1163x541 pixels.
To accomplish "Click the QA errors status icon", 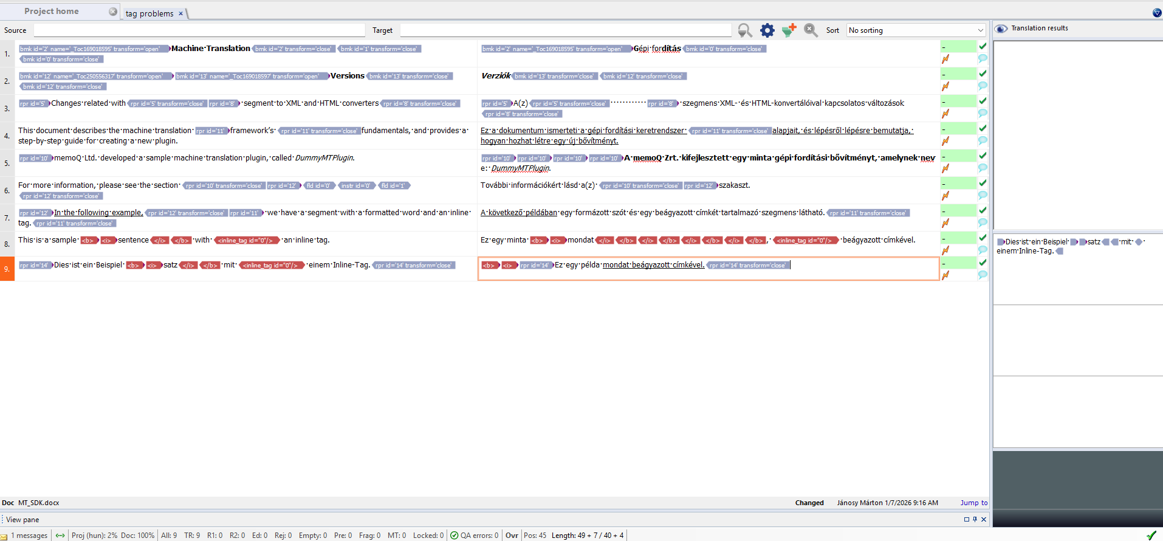I will click(455, 536).
